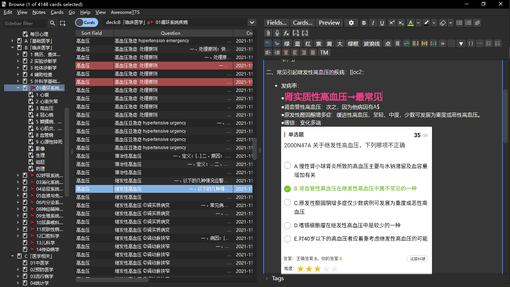
Task: Open the Cards menu
Action: coord(57,12)
